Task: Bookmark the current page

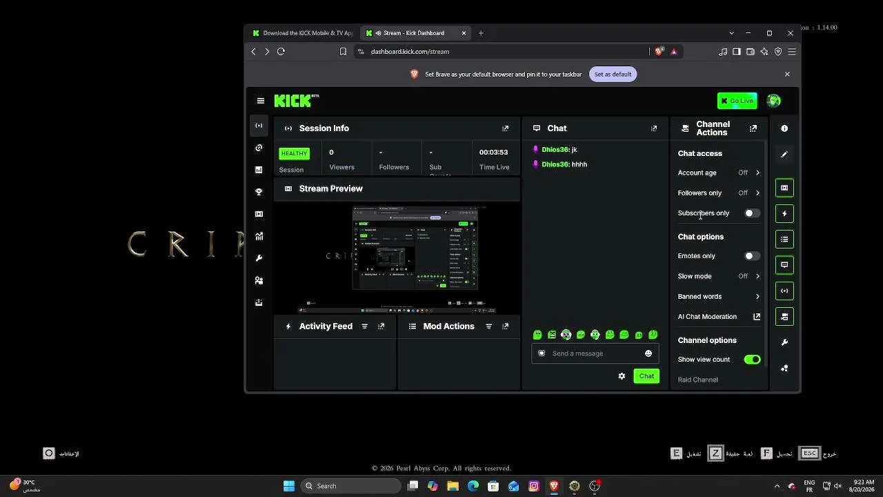Action: point(343,51)
